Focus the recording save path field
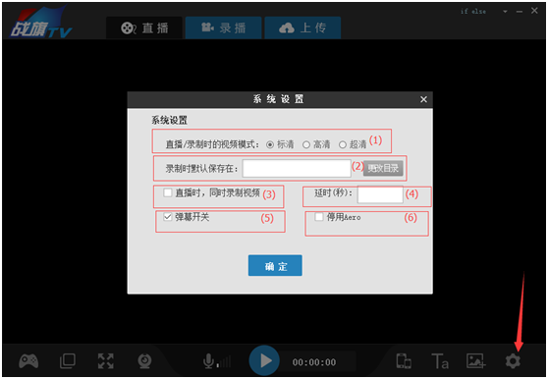Screen dimensions: 548x379 pos(297,169)
